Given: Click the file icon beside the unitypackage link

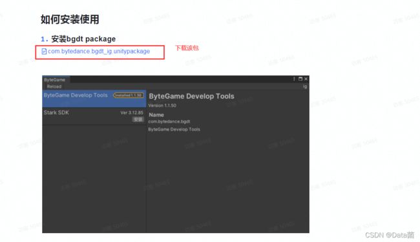Looking at the screenshot, I should pyautogui.click(x=44, y=52).
